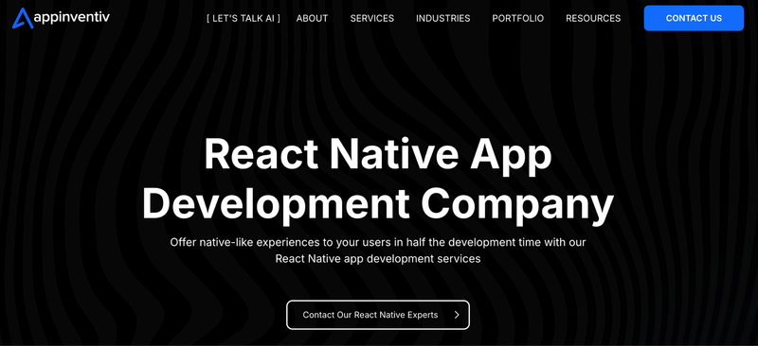Open the RESOURCES menu
Screen dimensions: 758x346
click(x=593, y=18)
